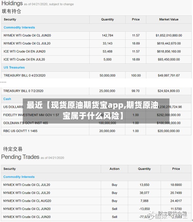Select market value $100,000,000.00

(169, 123)
